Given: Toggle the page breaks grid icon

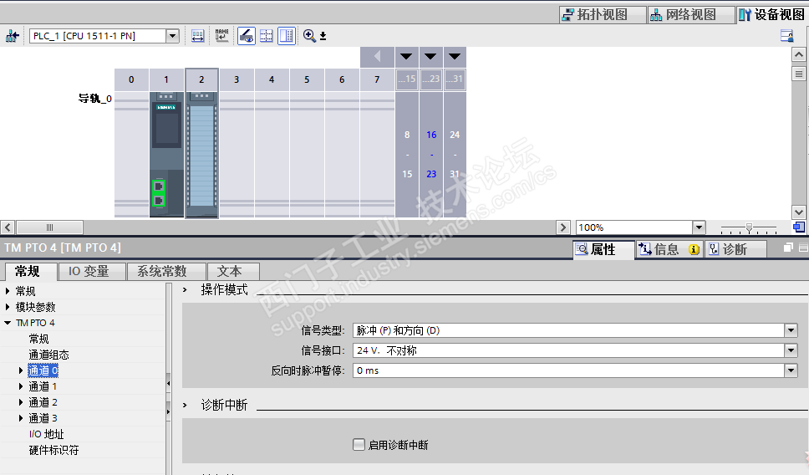Looking at the screenshot, I should 267,36.
